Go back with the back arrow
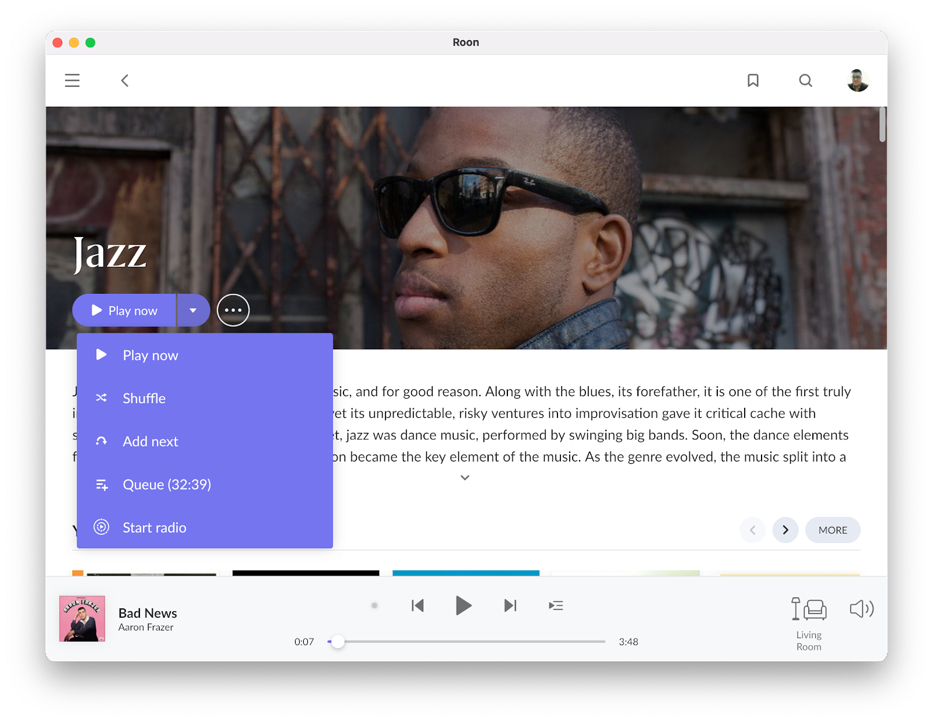The width and height of the screenshot is (933, 722). (124, 80)
